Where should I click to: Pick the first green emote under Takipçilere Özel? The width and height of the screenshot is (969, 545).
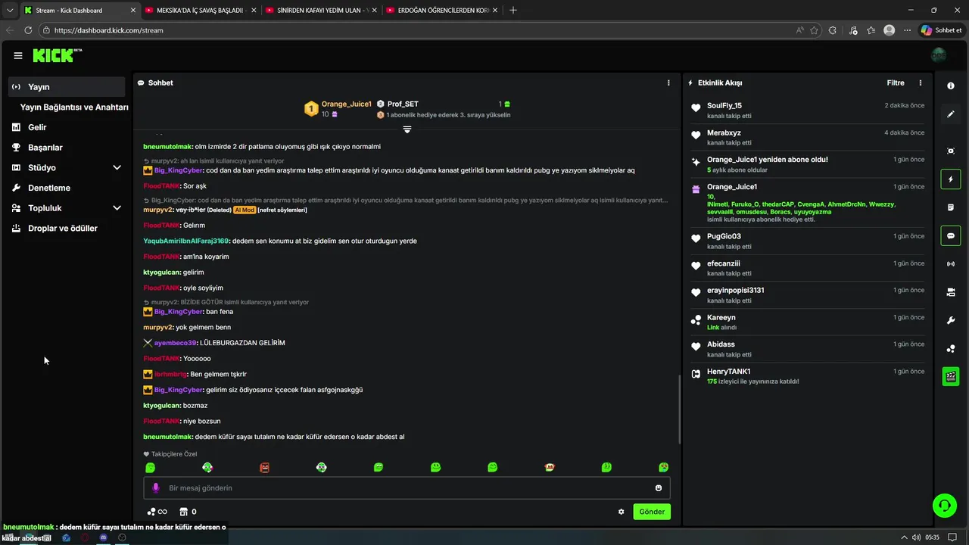[150, 468]
